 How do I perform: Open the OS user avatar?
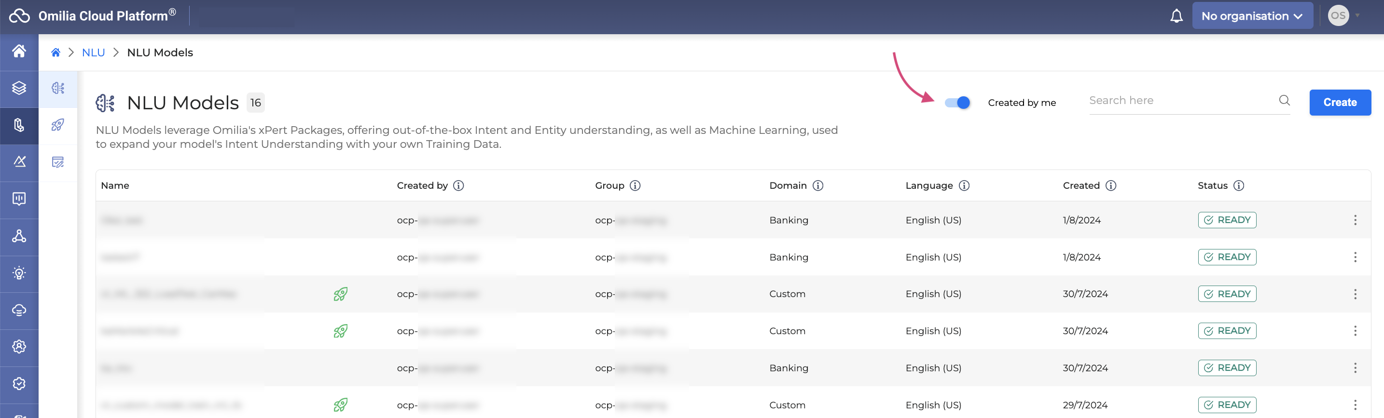[1338, 15]
